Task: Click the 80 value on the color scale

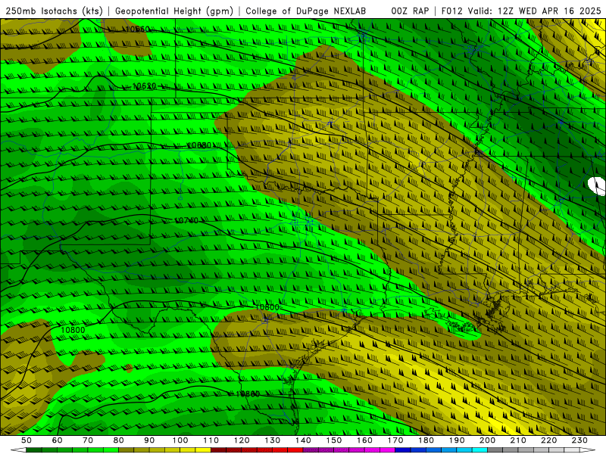Action: 119,440
